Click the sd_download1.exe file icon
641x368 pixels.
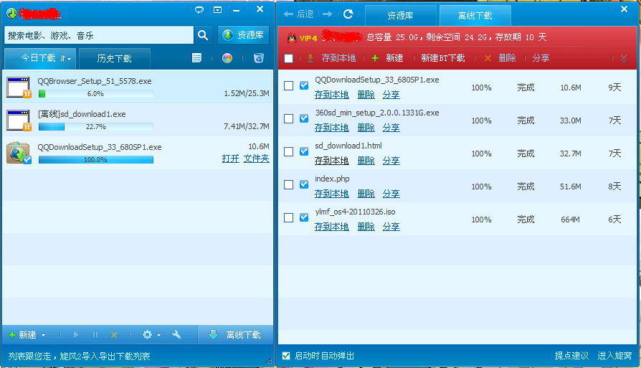point(19,121)
